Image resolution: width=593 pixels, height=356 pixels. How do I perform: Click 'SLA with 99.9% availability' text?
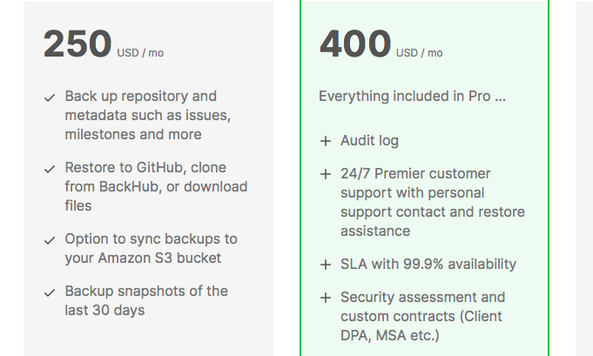pyautogui.click(x=428, y=264)
